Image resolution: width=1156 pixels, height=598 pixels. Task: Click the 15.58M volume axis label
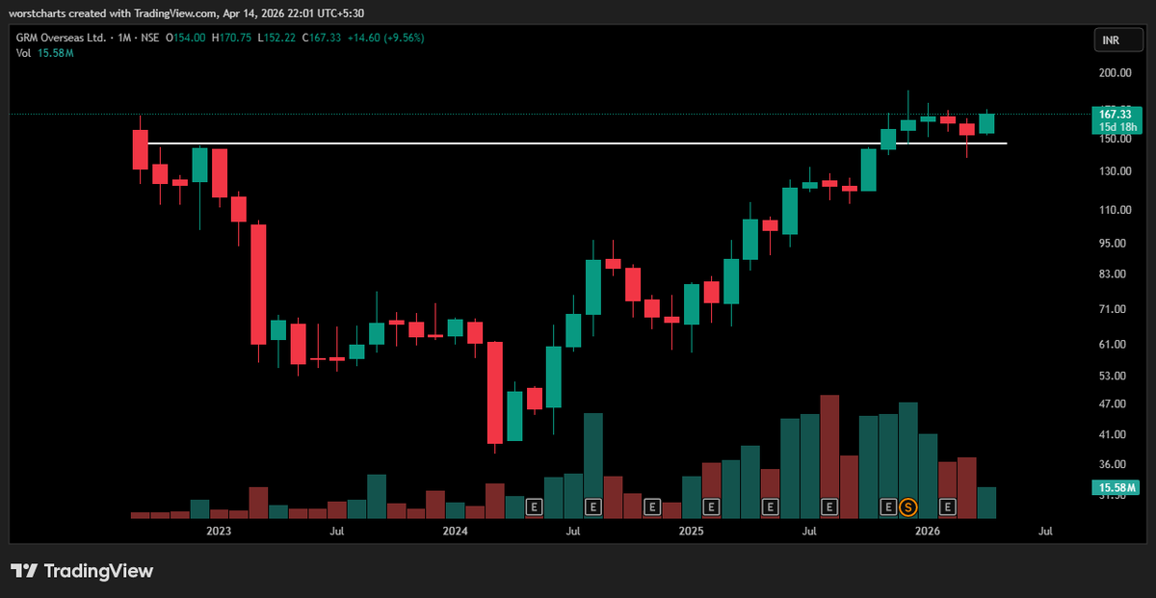(1115, 489)
